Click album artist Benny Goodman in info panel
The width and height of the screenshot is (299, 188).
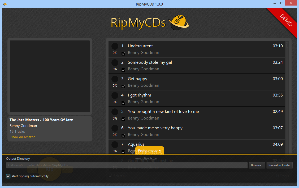[23, 126]
